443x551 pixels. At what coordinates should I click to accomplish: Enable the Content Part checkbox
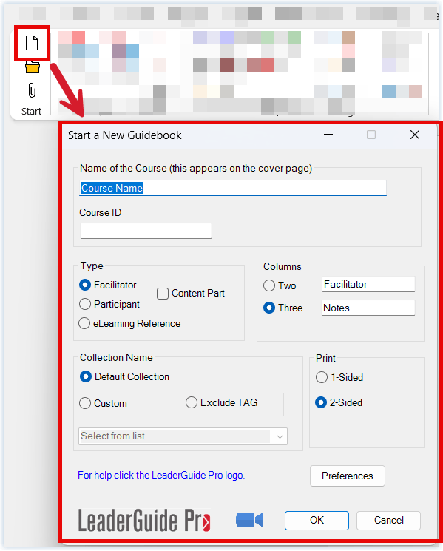pyautogui.click(x=162, y=294)
